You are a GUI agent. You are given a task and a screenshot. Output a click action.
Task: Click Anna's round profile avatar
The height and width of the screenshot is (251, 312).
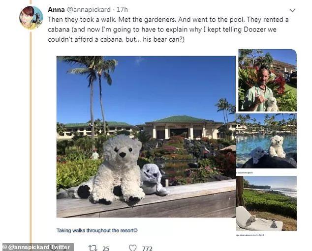point(31,18)
